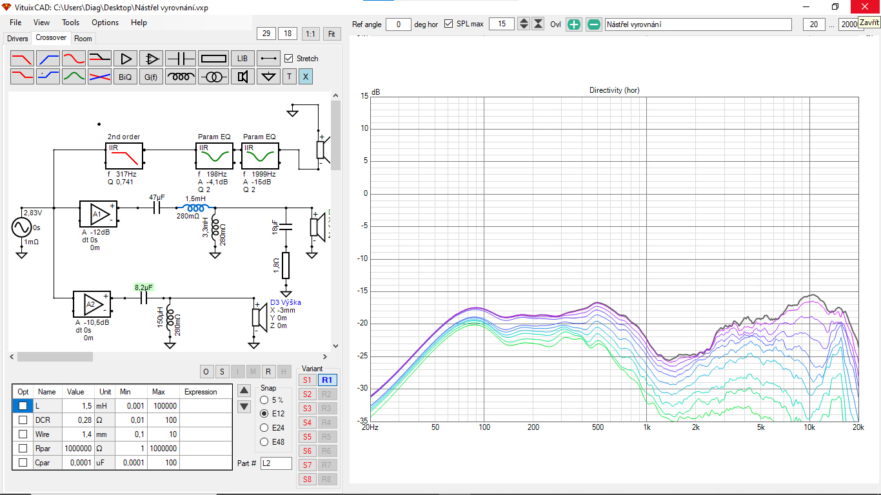Uncheck the SPL max checkbox
Image resolution: width=881 pixels, height=495 pixels.
tap(449, 24)
